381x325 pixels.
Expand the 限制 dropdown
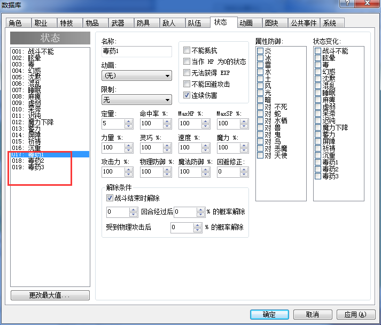(137, 100)
